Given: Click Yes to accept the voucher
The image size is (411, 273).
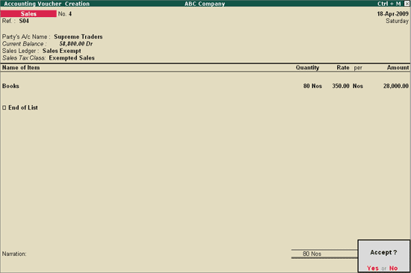Looking at the screenshot, I should pyautogui.click(x=372, y=268).
